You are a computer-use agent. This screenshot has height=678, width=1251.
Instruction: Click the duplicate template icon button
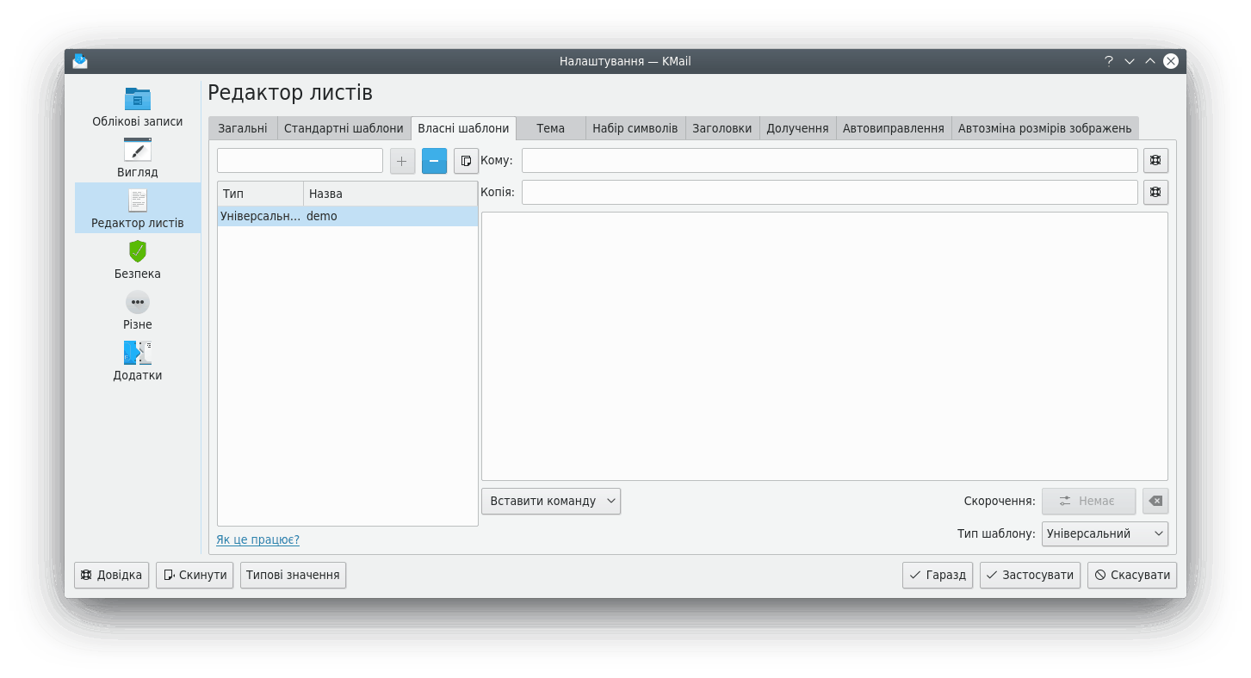click(x=466, y=161)
